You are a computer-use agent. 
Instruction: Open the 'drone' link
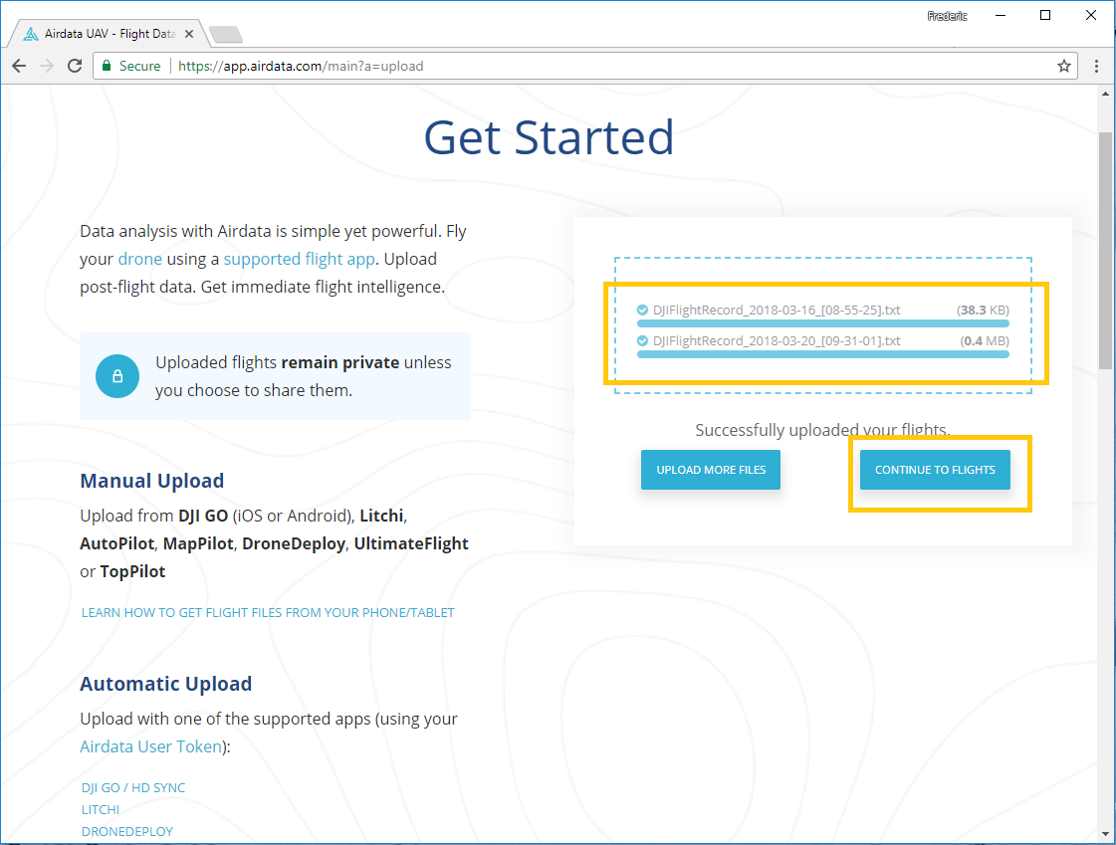139,259
